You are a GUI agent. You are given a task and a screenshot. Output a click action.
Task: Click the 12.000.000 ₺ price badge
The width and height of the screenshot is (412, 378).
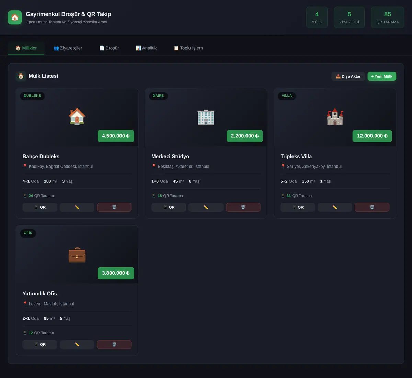(x=372, y=136)
